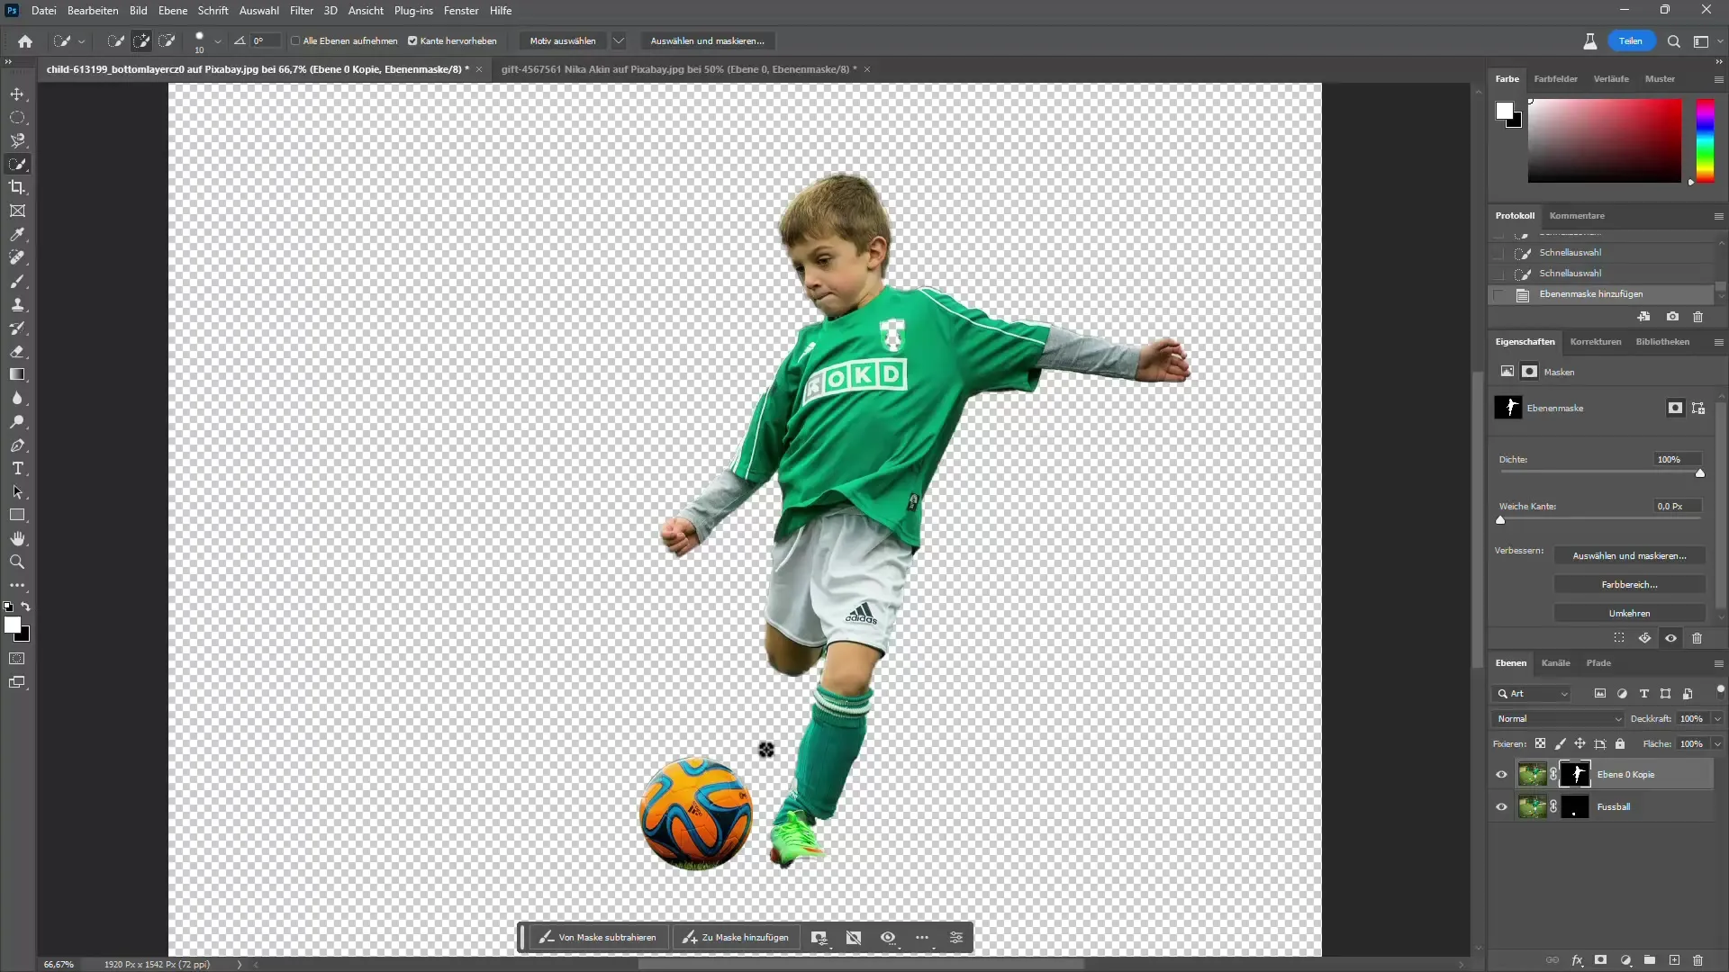Viewport: 1729px width, 972px height.
Task: Swap foreground and background colors
Action: point(26,607)
